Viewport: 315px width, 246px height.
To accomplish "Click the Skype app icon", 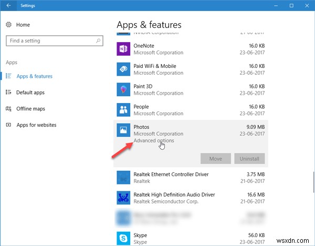I will click(123, 238).
